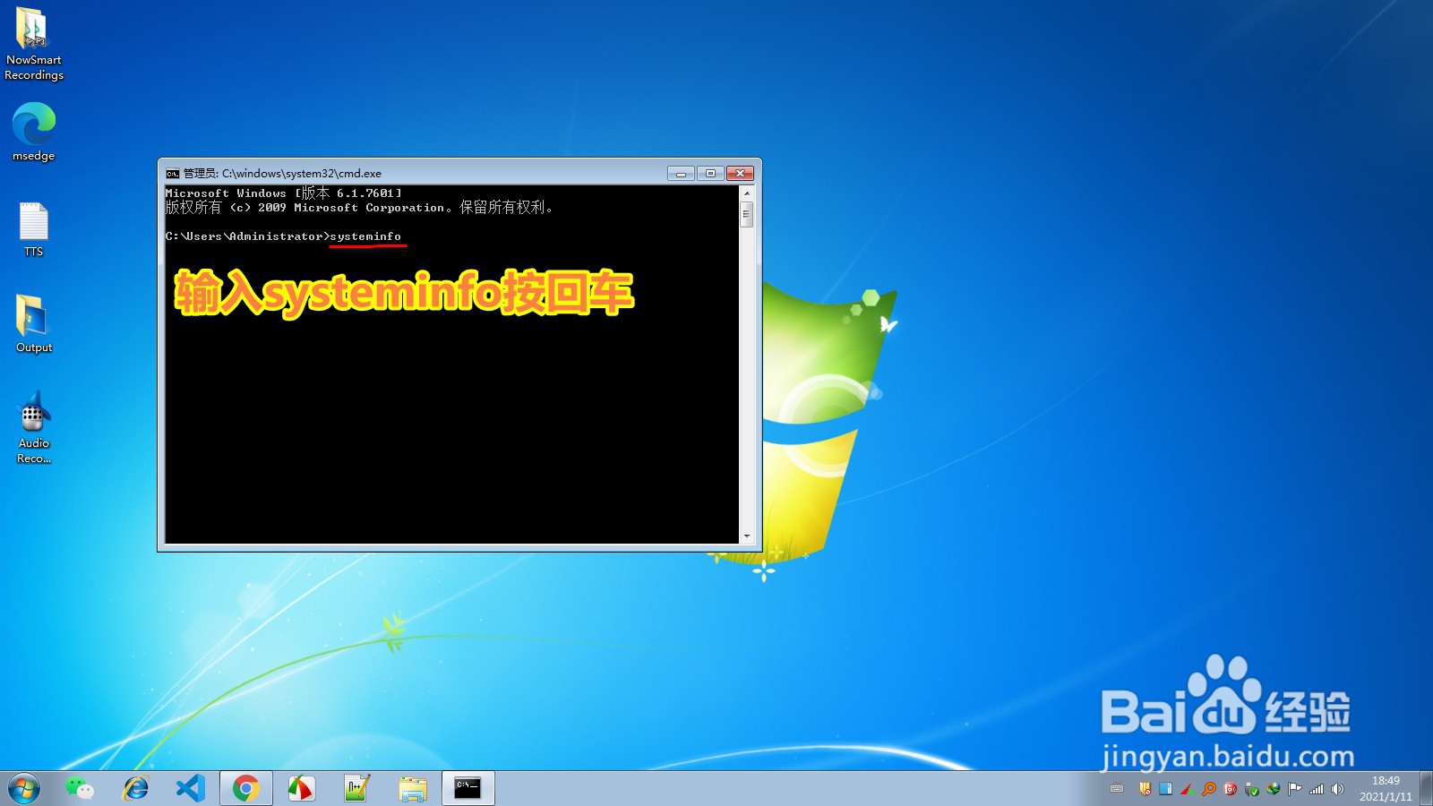Open the notepad pencil app on taskbar

[356, 788]
